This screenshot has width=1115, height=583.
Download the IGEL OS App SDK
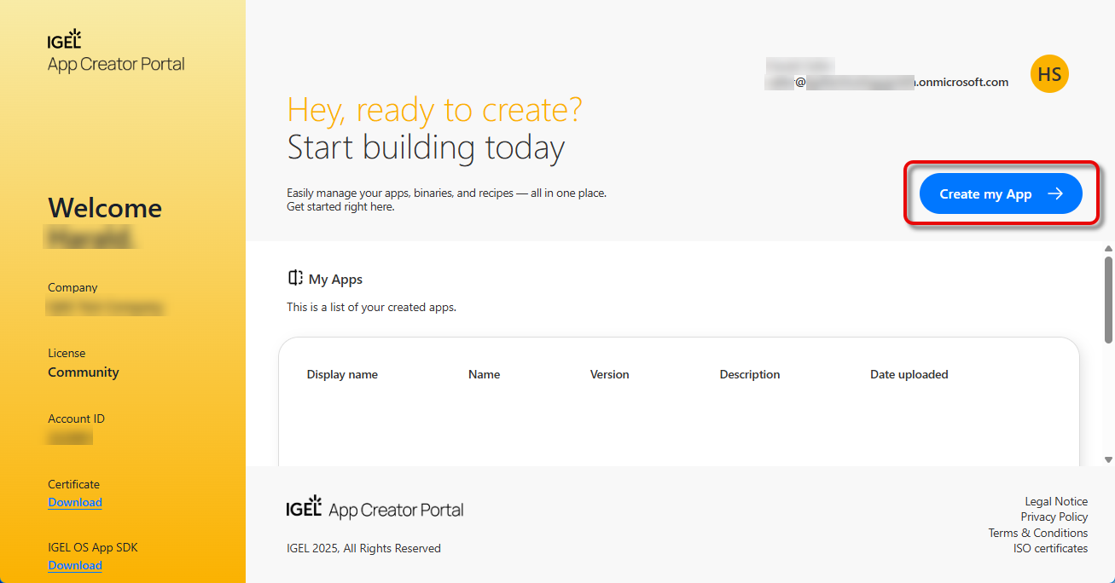(75, 565)
